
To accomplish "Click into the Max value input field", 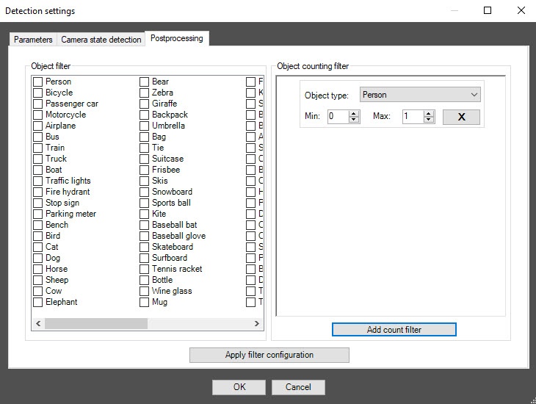I will [x=412, y=117].
